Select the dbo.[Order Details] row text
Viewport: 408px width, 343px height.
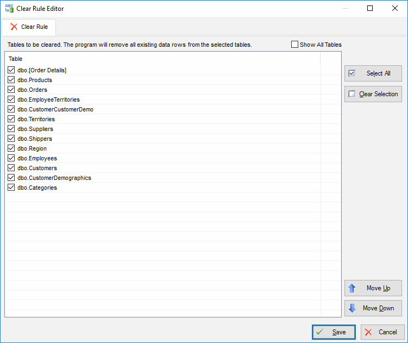42,70
